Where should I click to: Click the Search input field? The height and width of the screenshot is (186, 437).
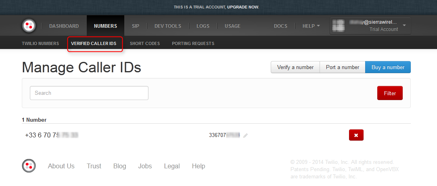(x=89, y=93)
